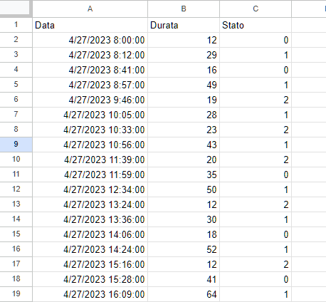Viewport: 326px width, 302px height.
Task: Select column B header
Action: (184, 9)
